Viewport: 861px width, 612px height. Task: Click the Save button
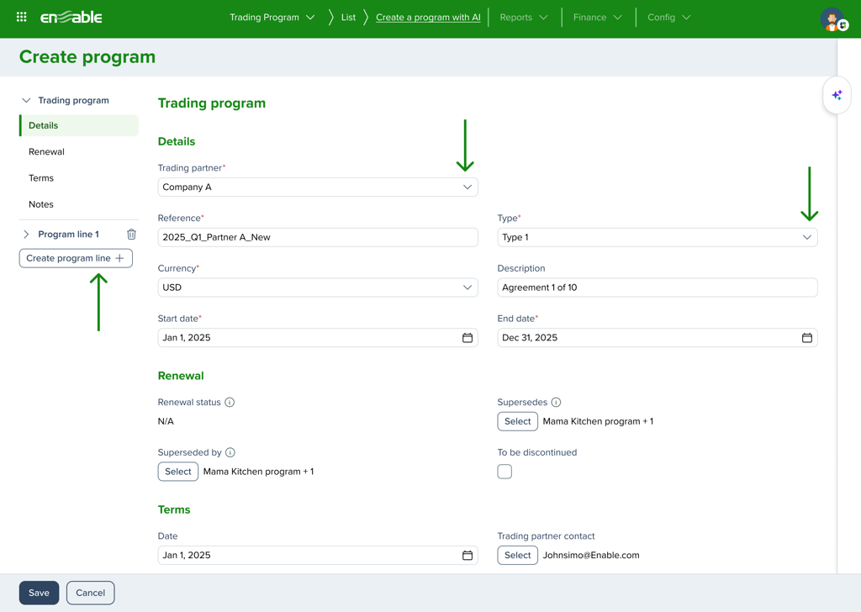[39, 593]
